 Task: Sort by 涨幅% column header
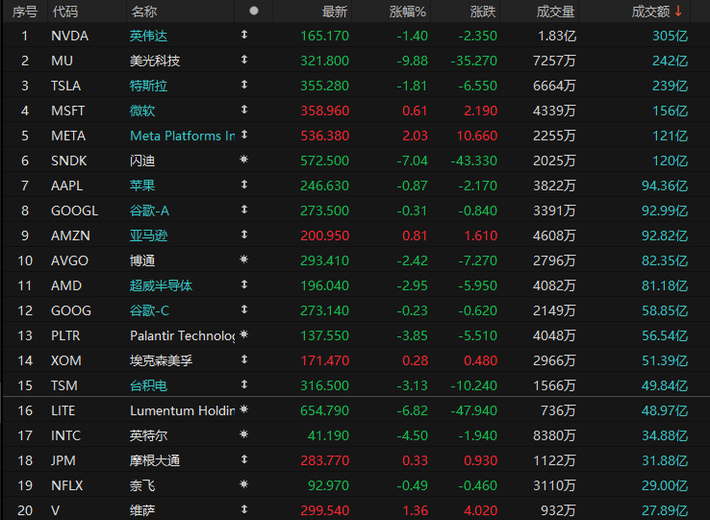408,12
